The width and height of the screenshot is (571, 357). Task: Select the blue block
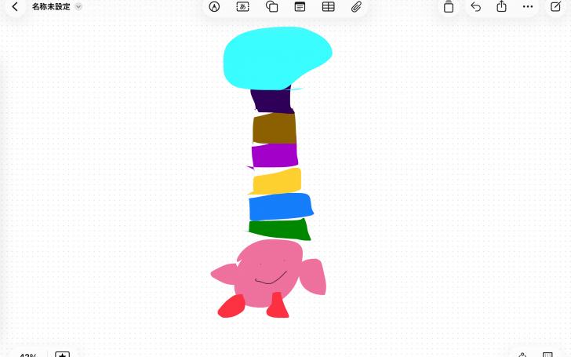click(x=281, y=206)
